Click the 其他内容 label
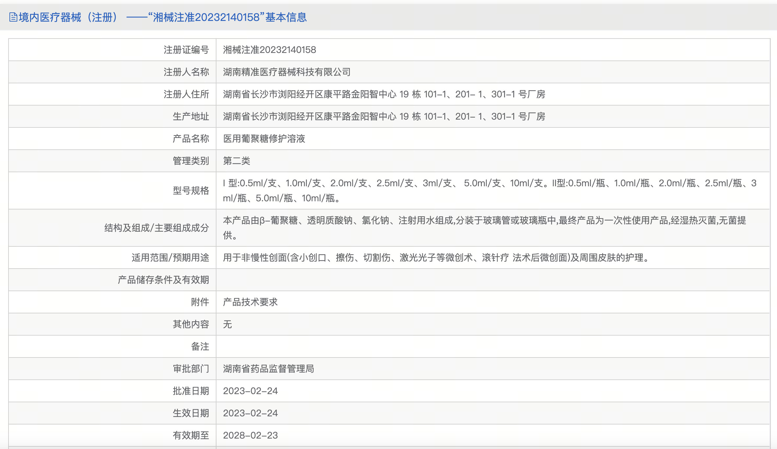Image resolution: width=777 pixels, height=449 pixels. click(191, 324)
